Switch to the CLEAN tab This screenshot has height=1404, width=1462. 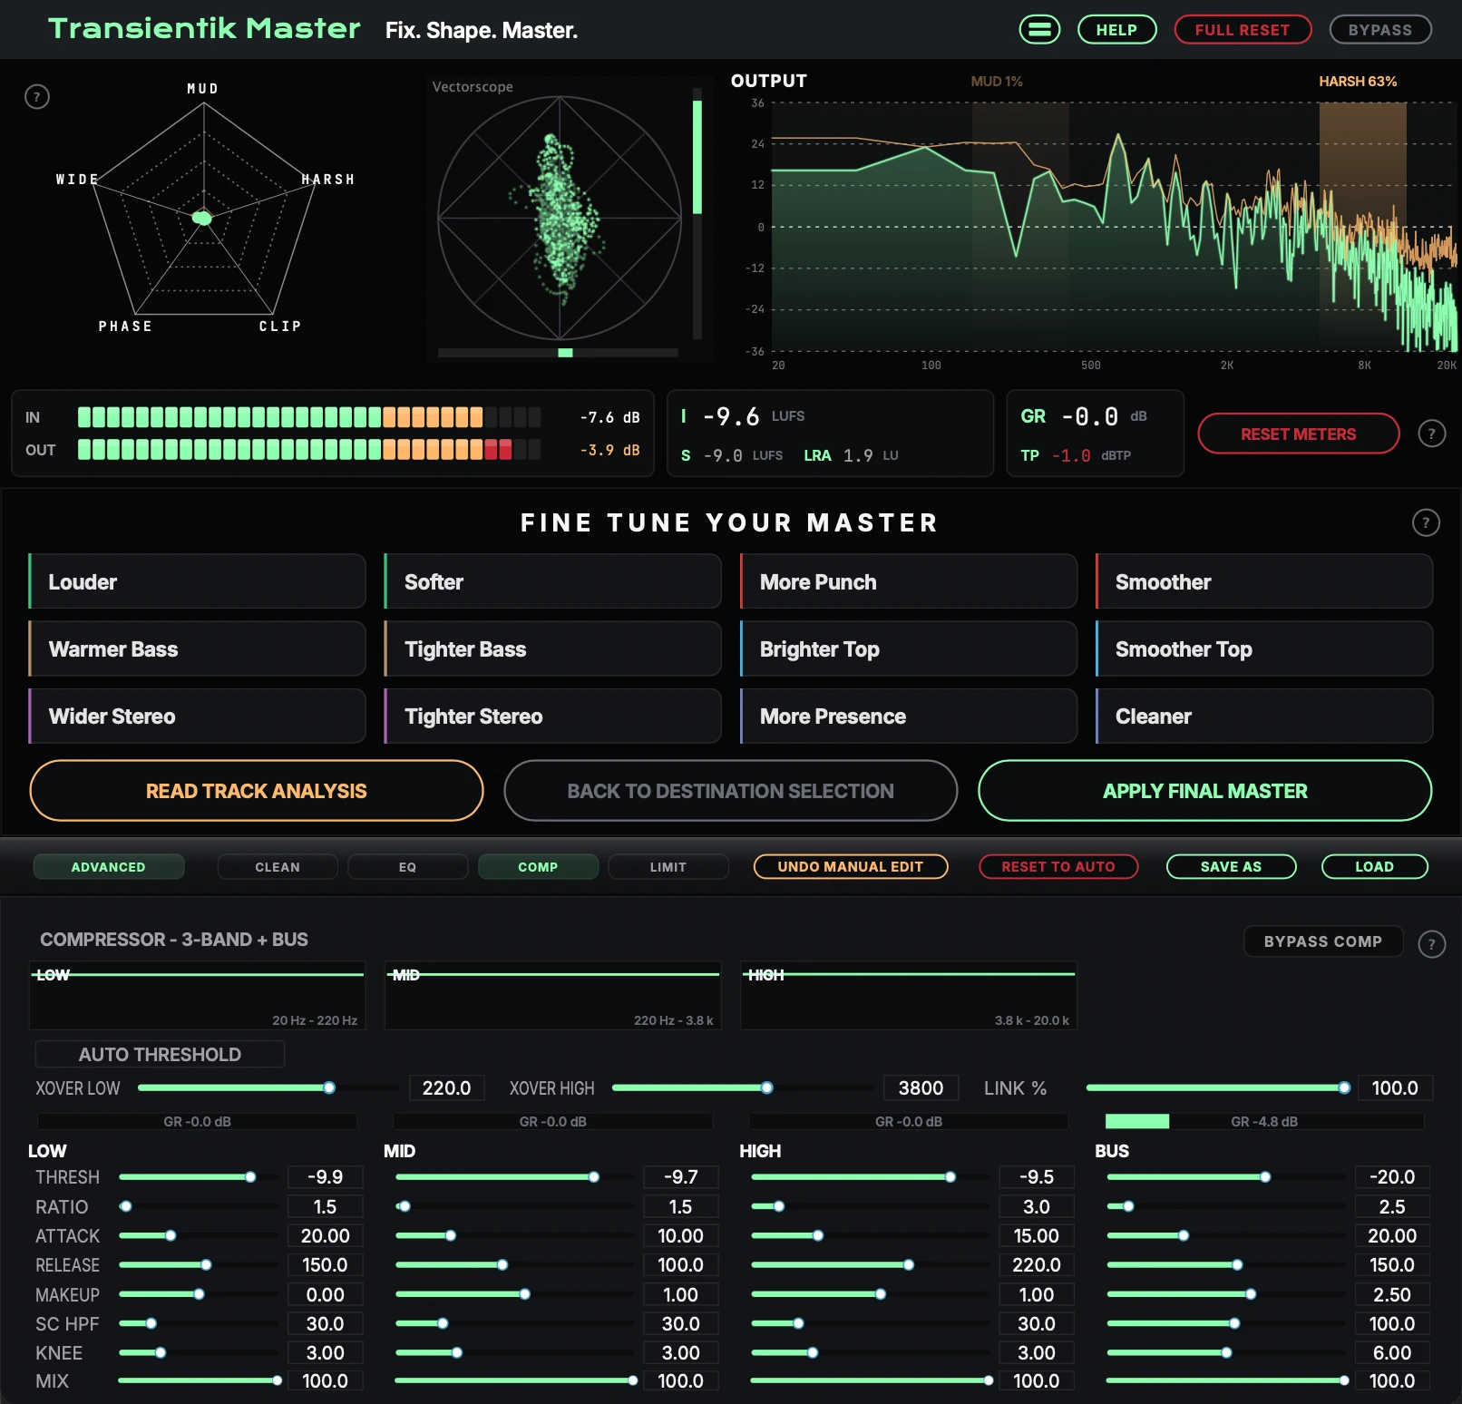[278, 867]
